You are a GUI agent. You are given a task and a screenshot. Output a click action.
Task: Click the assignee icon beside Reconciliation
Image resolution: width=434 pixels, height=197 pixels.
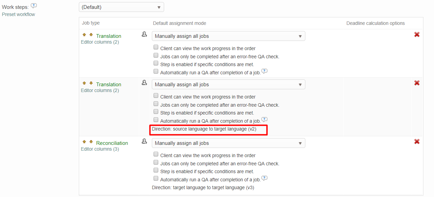coord(144,141)
